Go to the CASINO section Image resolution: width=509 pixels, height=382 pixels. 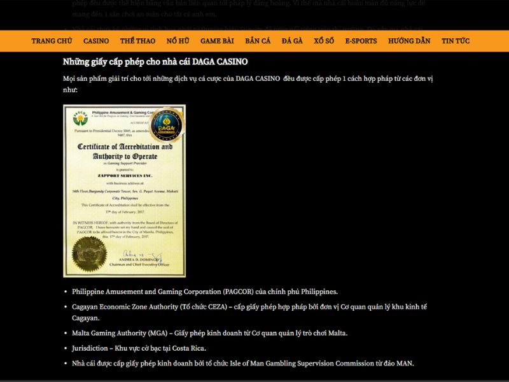96,41
